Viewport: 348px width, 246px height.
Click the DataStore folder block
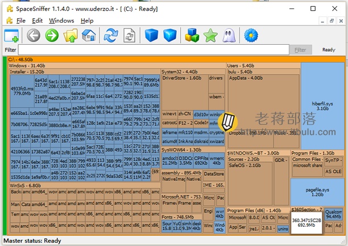click(x=213, y=176)
